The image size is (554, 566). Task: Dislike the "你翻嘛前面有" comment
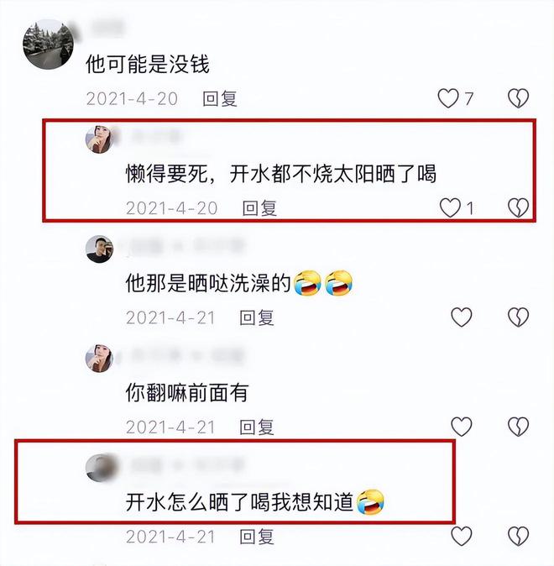[518, 427]
